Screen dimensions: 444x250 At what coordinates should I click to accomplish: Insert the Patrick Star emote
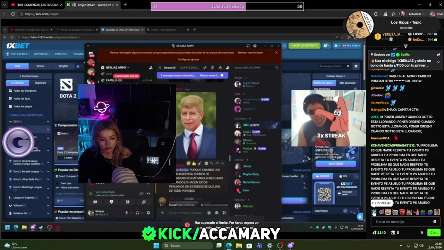click(x=416, y=212)
